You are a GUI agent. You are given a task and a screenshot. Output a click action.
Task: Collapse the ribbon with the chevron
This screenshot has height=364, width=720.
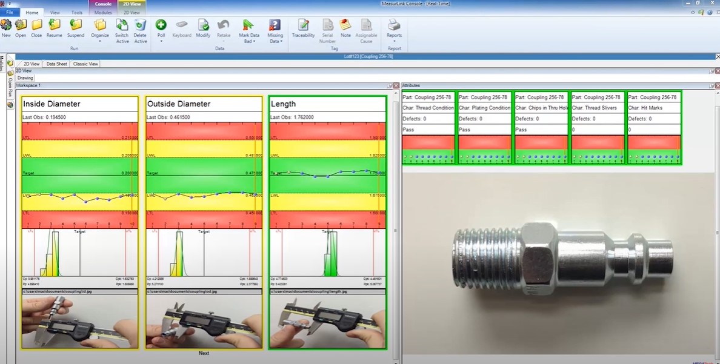tap(693, 12)
